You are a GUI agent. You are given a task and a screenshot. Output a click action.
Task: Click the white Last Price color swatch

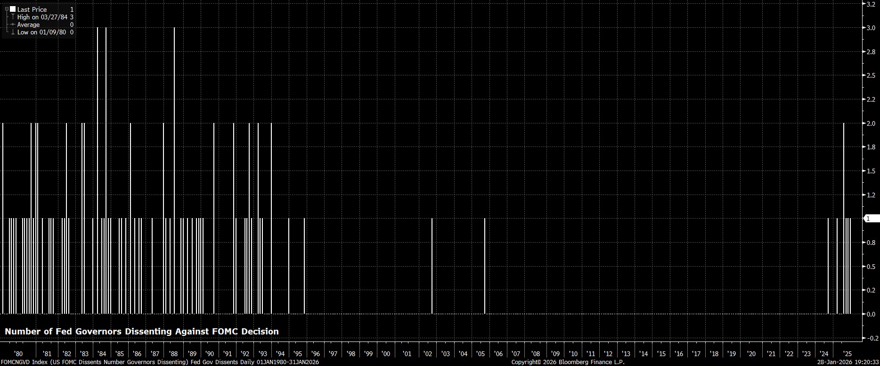(x=13, y=9)
